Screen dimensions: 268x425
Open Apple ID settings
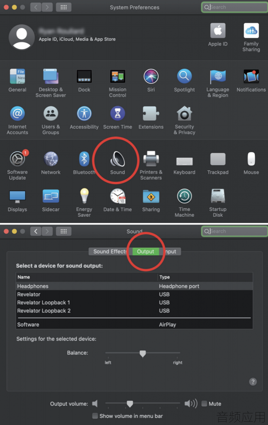[218, 35]
